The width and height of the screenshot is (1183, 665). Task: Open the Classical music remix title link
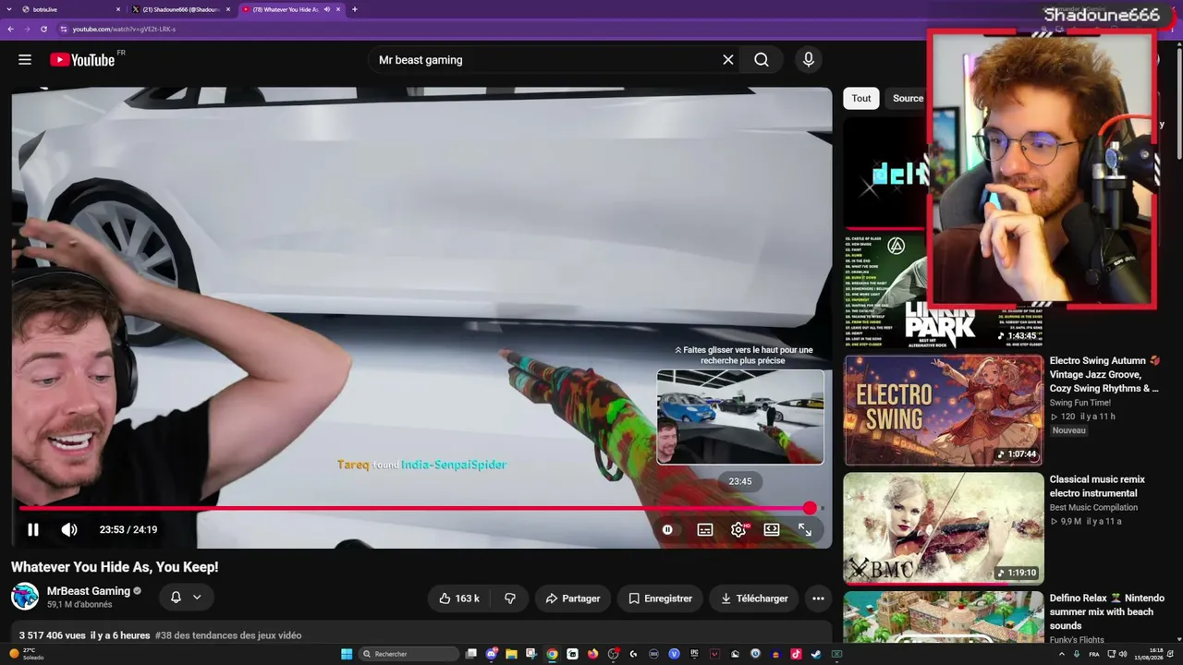1097,486
